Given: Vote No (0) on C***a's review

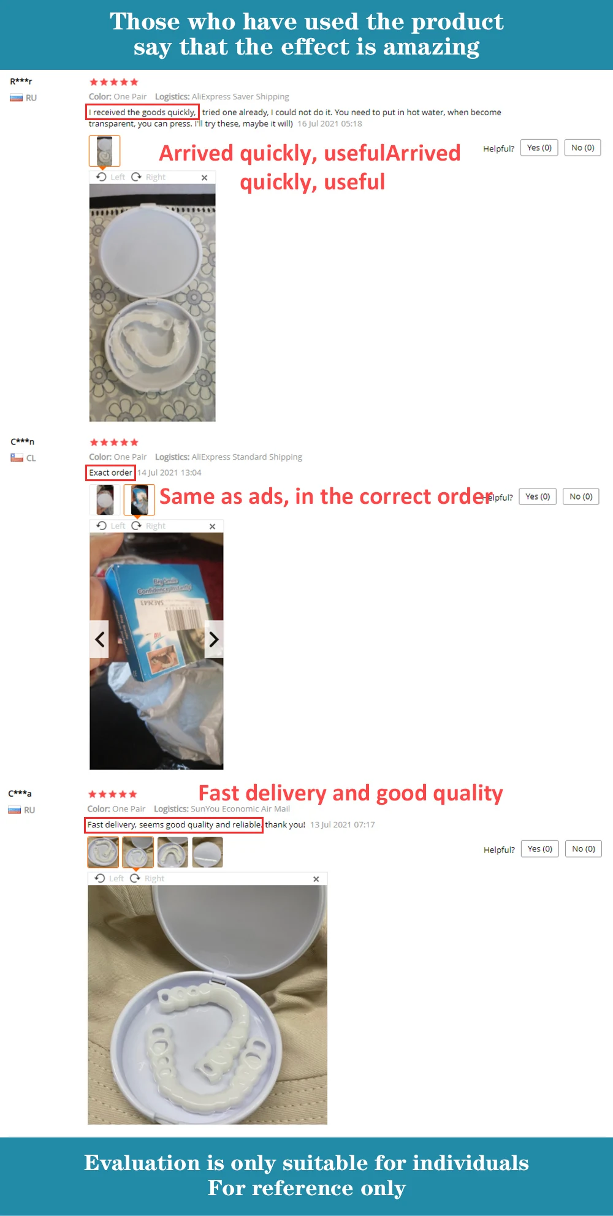Looking at the screenshot, I should tap(584, 849).
